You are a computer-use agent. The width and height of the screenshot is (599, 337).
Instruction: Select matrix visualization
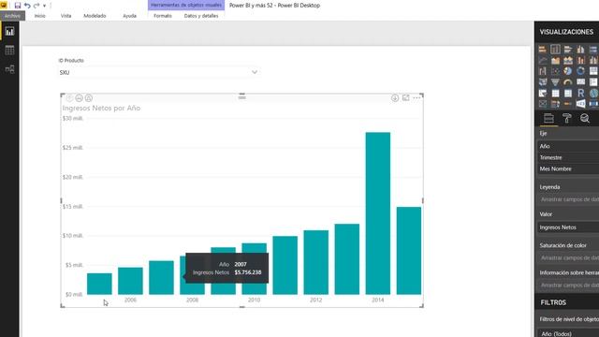pyautogui.click(x=568, y=94)
